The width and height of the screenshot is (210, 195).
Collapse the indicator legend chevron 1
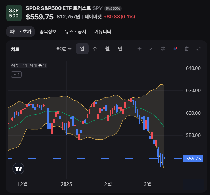click(16, 74)
